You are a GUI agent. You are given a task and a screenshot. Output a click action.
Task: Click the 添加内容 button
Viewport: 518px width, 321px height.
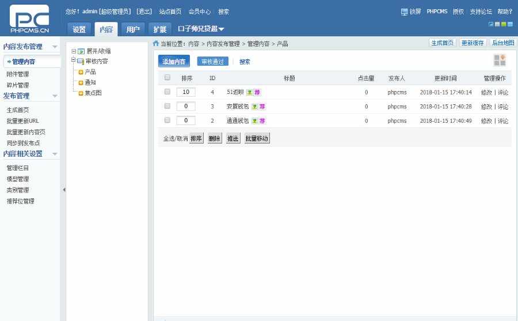(174, 61)
